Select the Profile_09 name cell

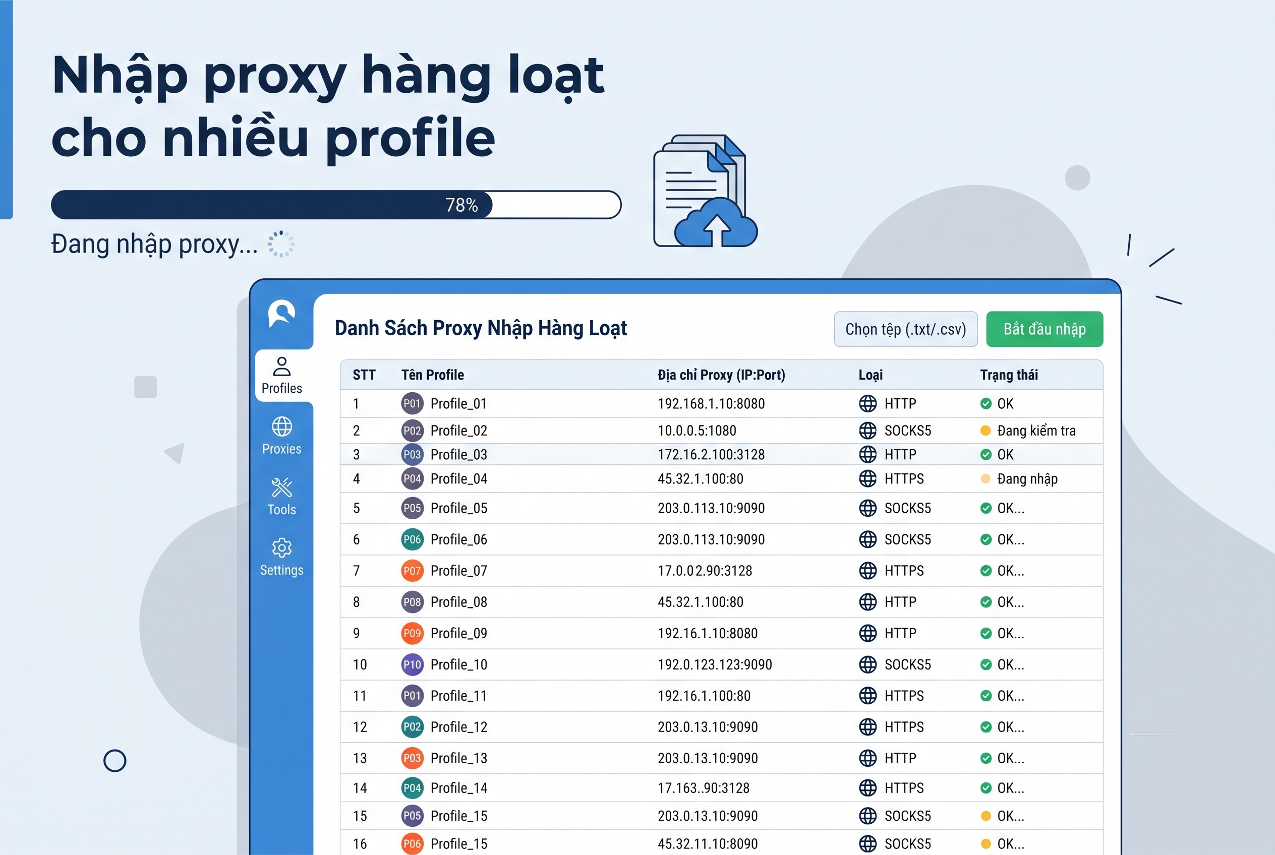(458, 633)
